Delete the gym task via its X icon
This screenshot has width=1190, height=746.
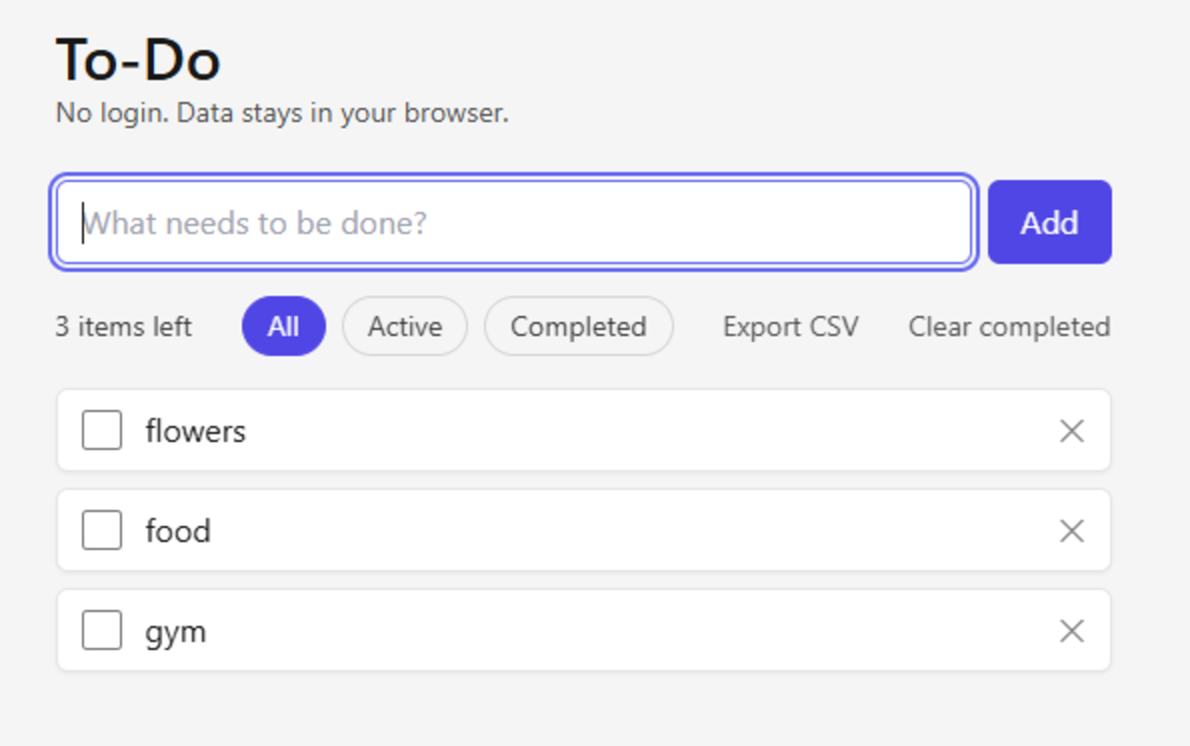(x=1071, y=631)
